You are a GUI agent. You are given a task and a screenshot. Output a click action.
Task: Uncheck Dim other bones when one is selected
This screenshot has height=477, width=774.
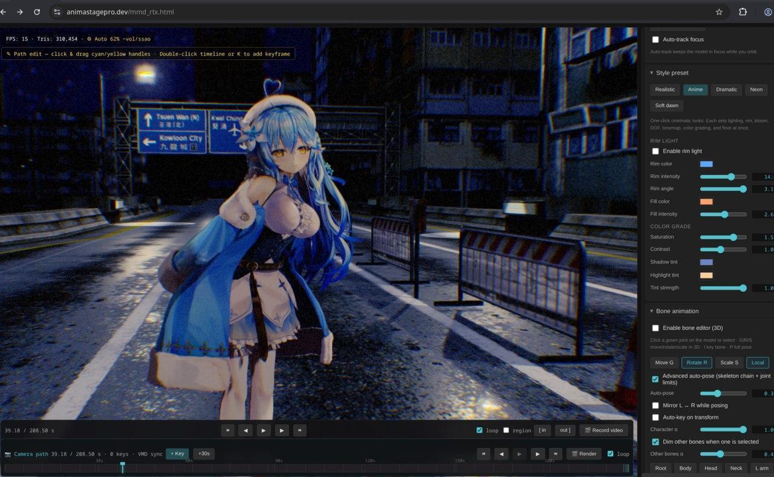[x=655, y=442]
